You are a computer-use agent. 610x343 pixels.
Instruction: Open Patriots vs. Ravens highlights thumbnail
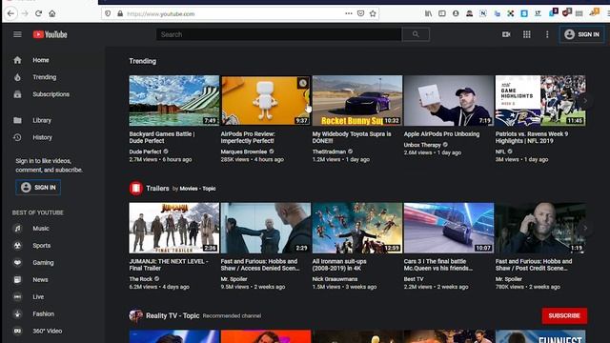click(x=540, y=100)
